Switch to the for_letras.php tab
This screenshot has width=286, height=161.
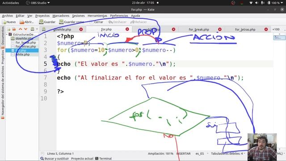(x=245, y=30)
